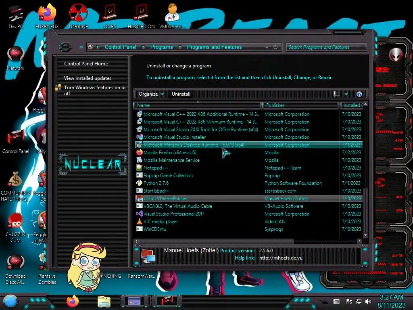Select Popcap Game Collection row
Screen dimensions: 413x310
click(248, 175)
